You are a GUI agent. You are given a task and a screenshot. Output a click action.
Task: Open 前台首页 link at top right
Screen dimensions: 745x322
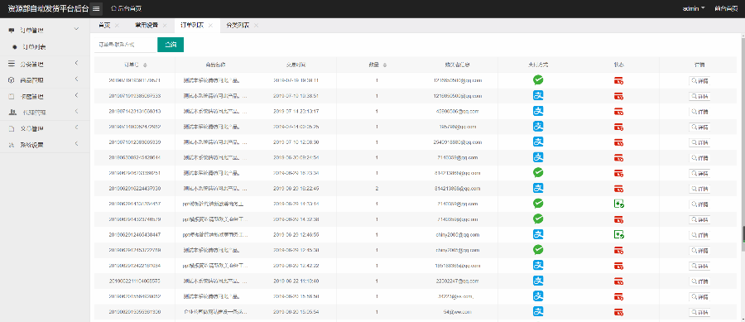point(726,8)
